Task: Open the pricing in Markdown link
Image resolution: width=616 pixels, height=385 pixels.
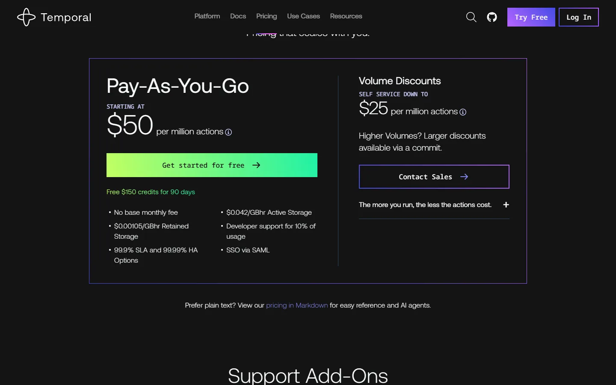Action: point(297,305)
